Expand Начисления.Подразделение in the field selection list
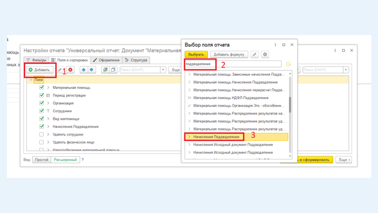 tap(190, 137)
